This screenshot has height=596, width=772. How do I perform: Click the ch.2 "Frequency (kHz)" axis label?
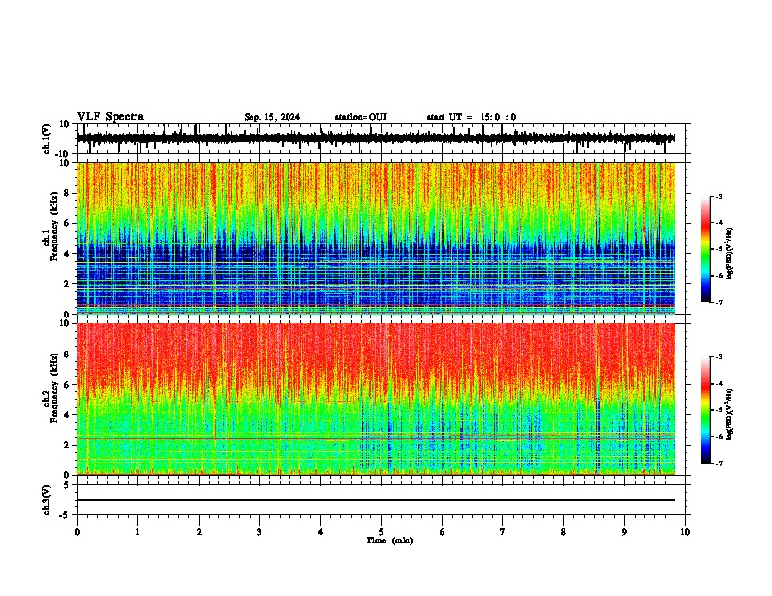pyautogui.click(x=54, y=388)
